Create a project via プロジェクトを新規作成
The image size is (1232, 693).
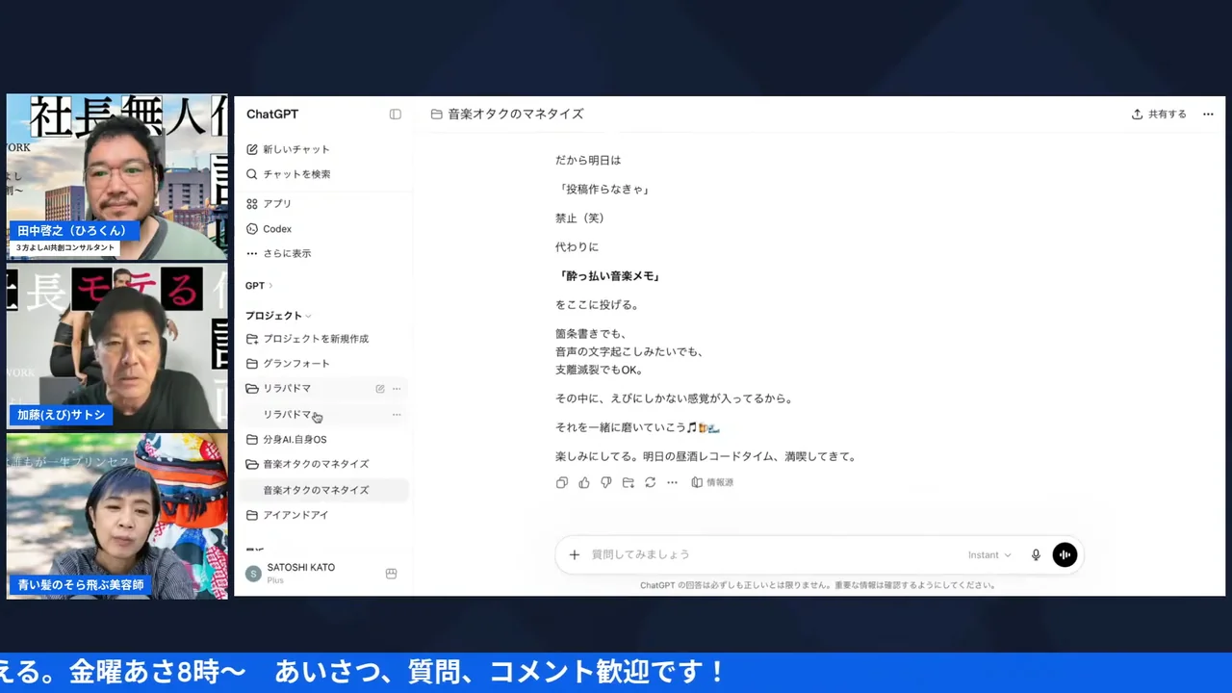point(307,339)
